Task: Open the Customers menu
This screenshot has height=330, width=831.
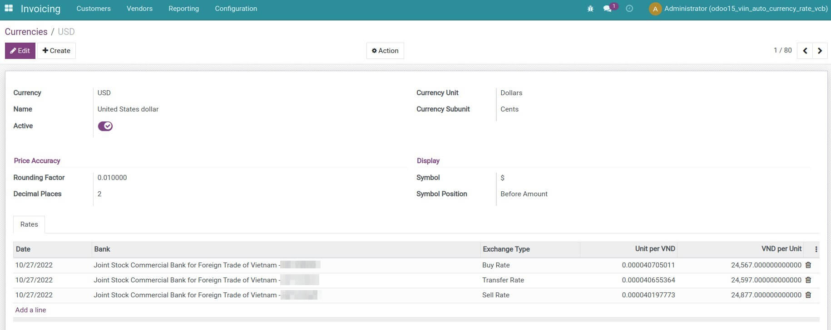Action: click(94, 9)
